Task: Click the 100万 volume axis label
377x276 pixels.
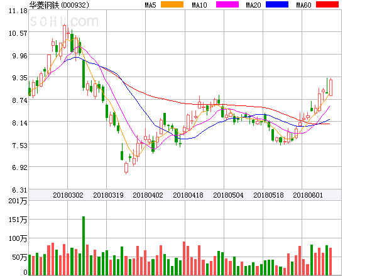Action: tap(18, 238)
